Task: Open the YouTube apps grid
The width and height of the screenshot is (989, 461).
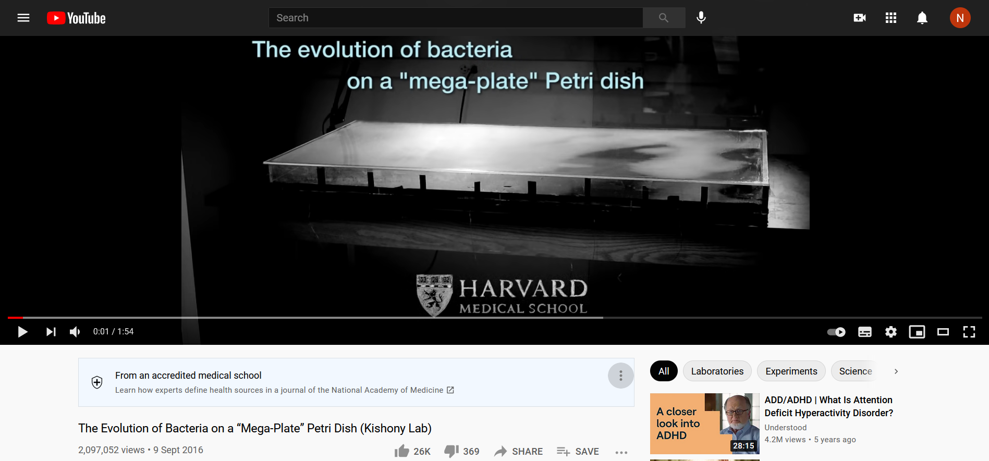Action: coord(891,18)
